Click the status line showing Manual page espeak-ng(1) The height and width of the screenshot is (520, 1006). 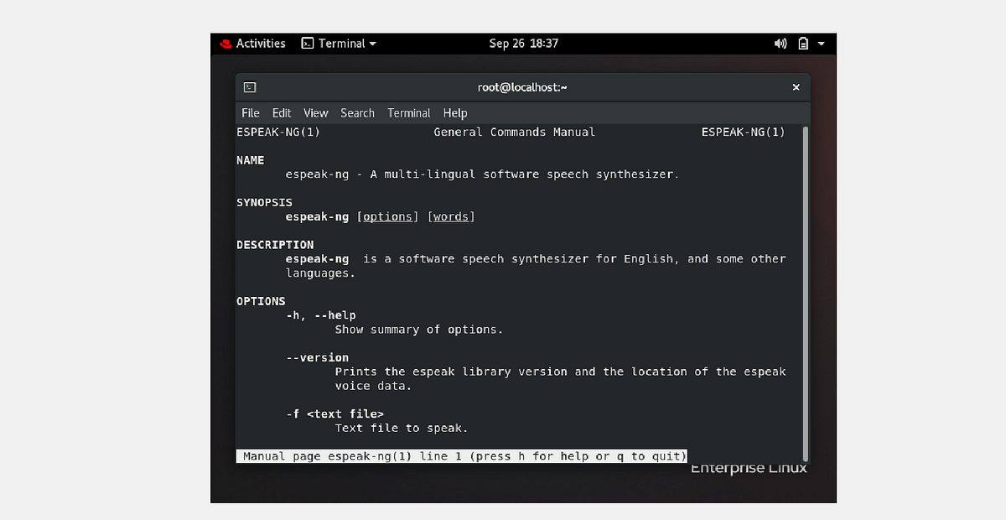click(x=461, y=455)
